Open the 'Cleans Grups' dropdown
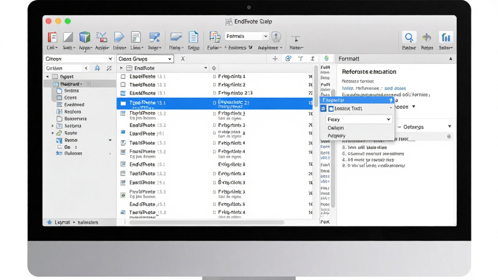498x280 pixels. pos(145,59)
